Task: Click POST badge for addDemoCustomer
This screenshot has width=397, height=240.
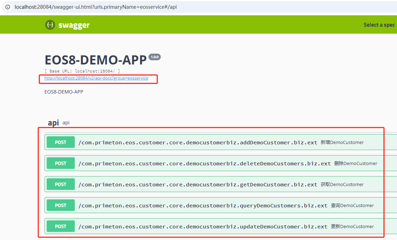Action: 61,143
